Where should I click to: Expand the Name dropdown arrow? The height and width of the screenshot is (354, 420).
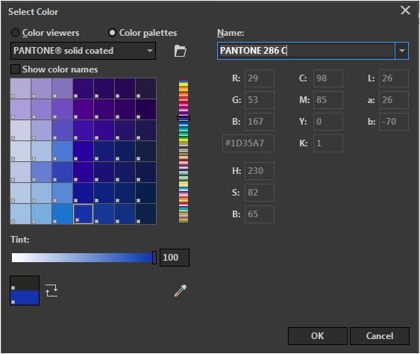coord(402,51)
